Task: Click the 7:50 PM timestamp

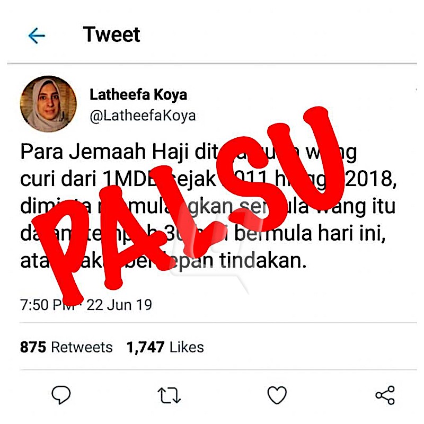Action: click(x=48, y=305)
